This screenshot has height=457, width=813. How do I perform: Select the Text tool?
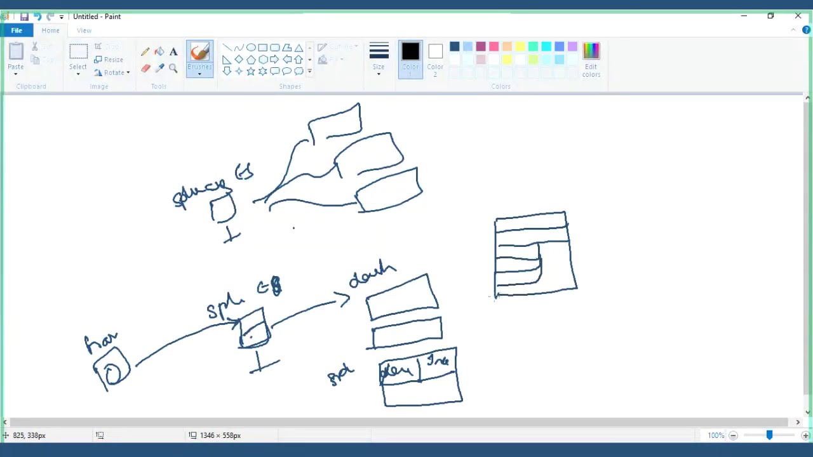coord(173,52)
